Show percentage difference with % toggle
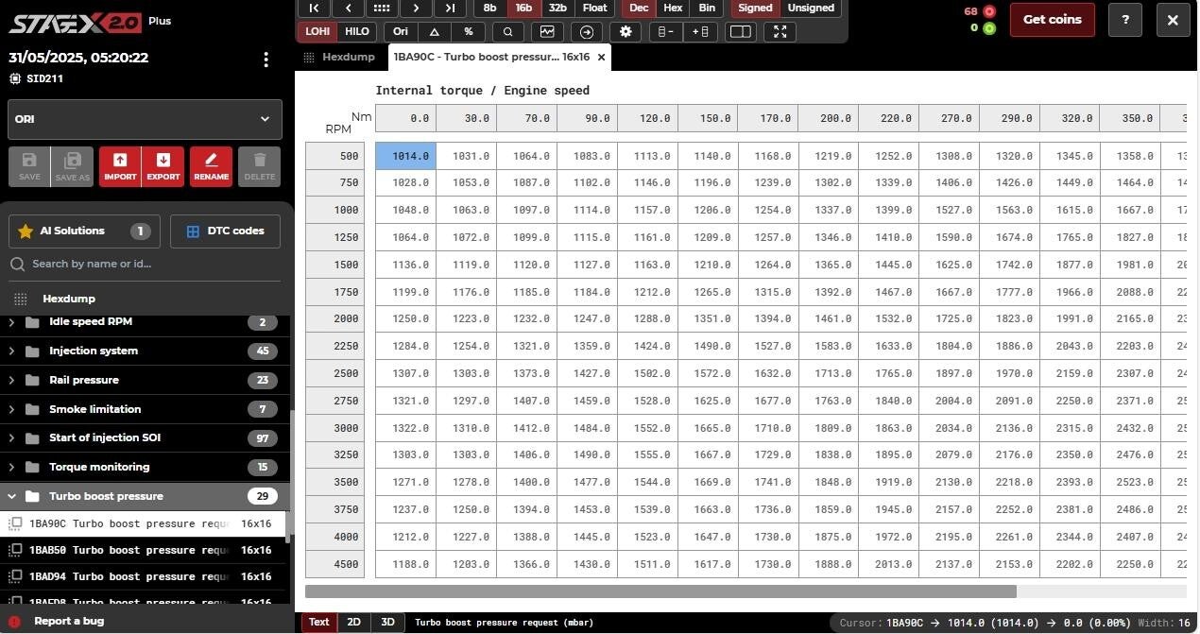The image size is (1200, 634). [468, 31]
